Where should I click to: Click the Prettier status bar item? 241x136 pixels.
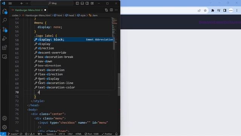(107, 134)
